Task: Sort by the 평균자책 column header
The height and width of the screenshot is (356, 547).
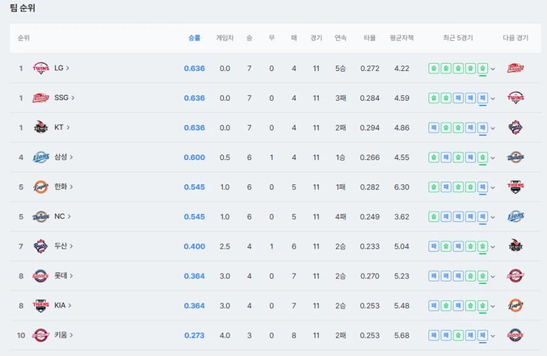Action: (401, 38)
